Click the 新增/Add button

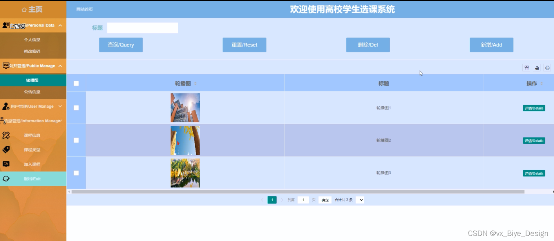click(491, 45)
